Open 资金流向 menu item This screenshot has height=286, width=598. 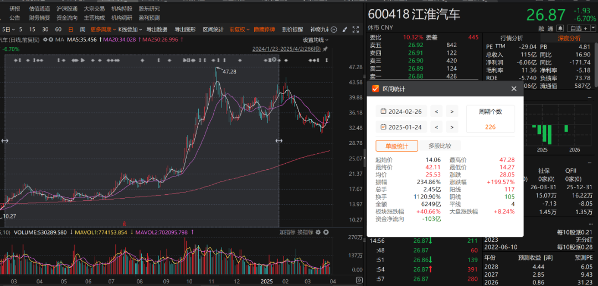click(67, 18)
